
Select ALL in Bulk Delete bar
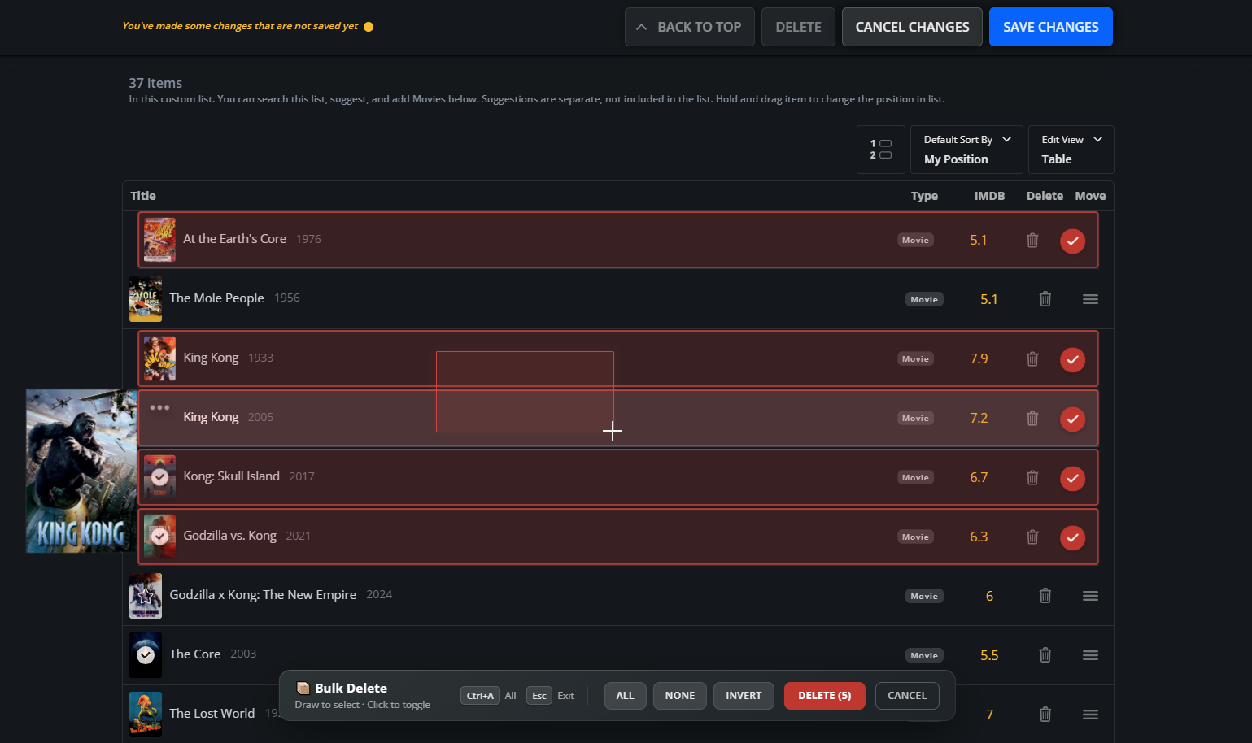tap(625, 696)
